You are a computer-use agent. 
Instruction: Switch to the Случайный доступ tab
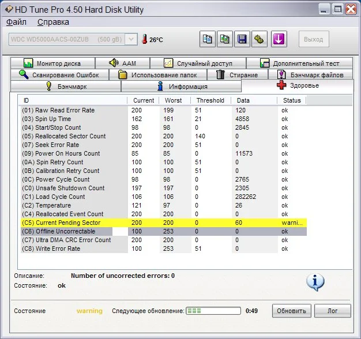point(198,63)
